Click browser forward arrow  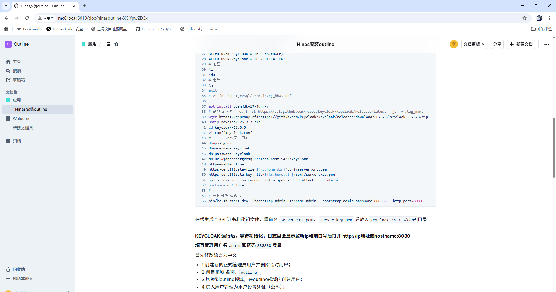(x=17, y=18)
